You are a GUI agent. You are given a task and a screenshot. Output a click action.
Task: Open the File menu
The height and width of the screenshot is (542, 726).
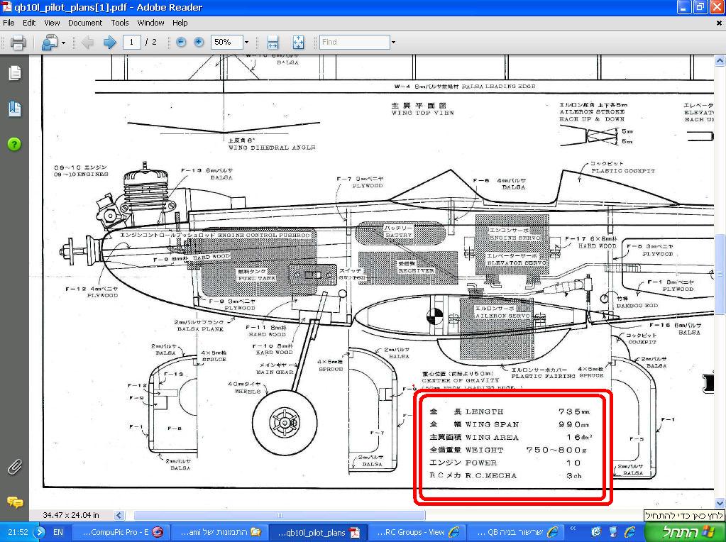pyautogui.click(x=9, y=23)
